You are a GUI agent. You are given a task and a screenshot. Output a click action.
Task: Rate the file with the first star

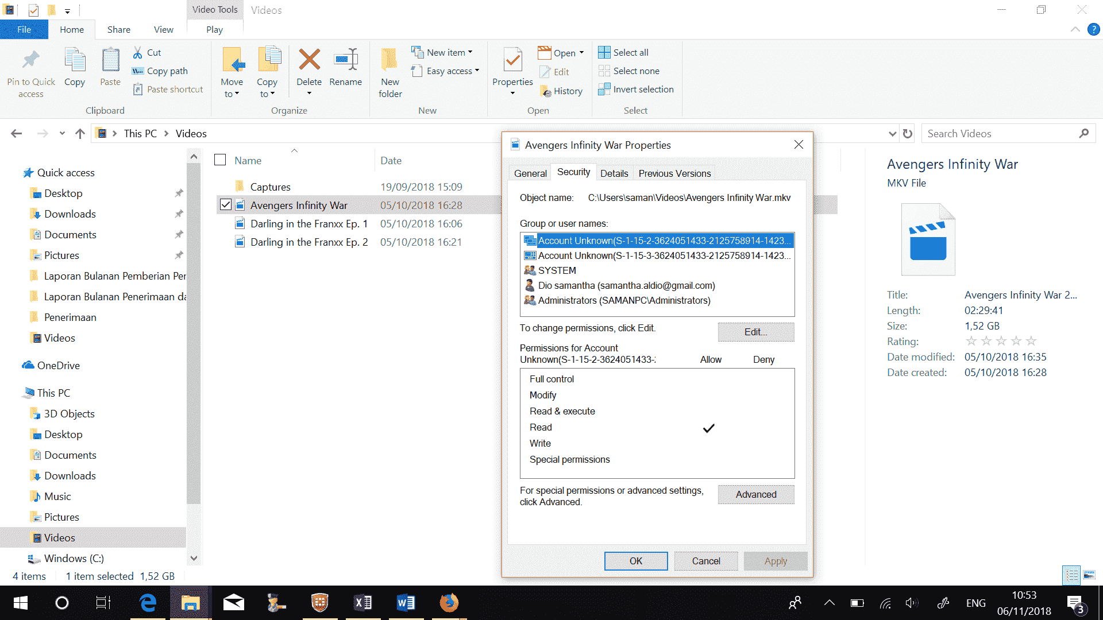click(971, 341)
